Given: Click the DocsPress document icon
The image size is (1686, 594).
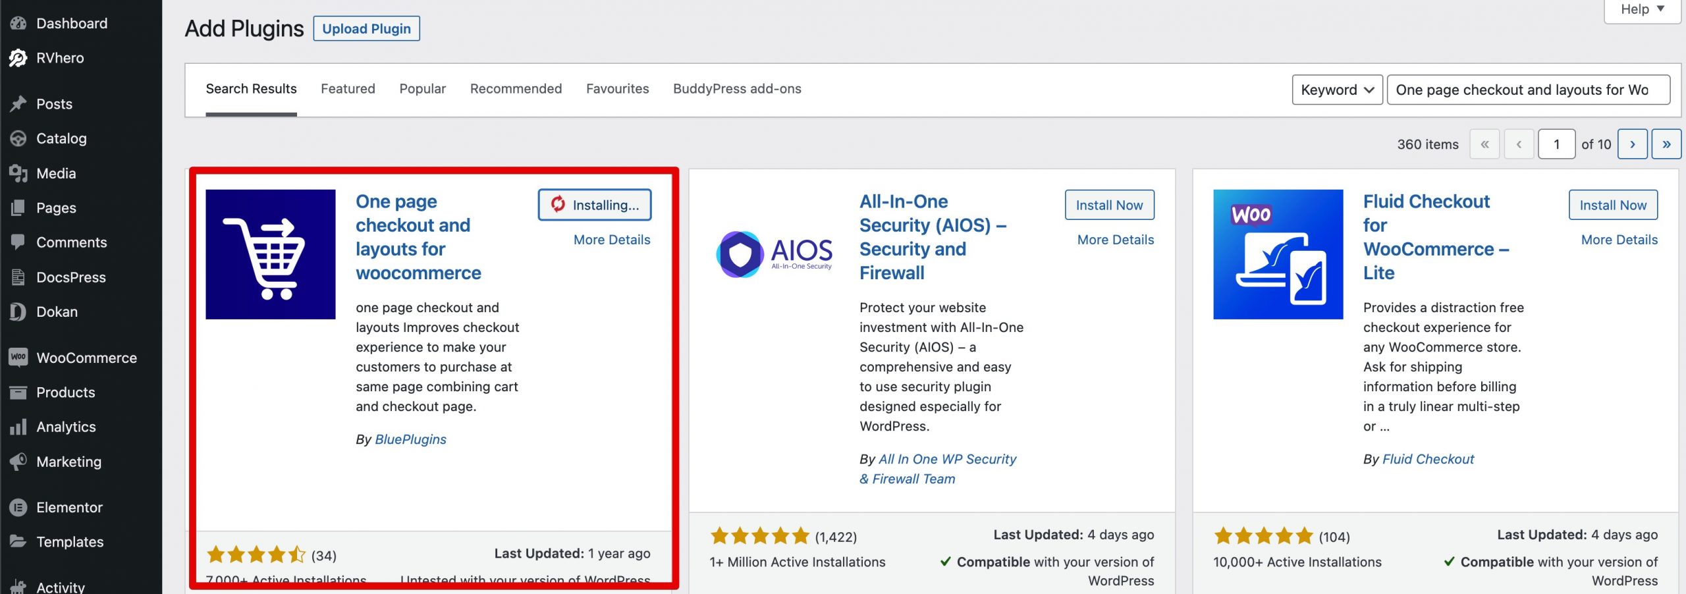Looking at the screenshot, I should tap(18, 277).
